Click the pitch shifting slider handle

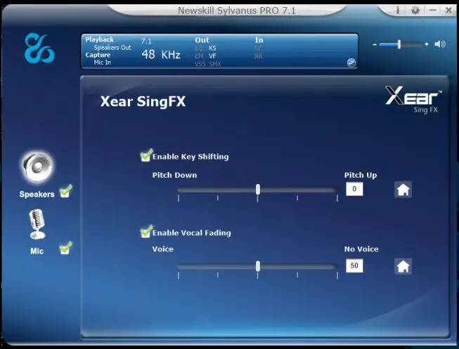(x=257, y=190)
